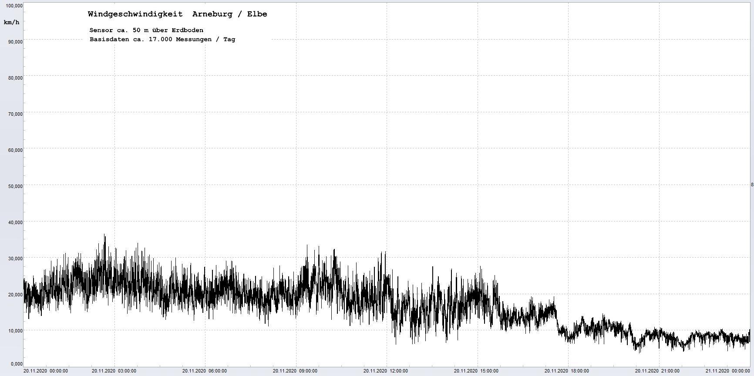This screenshot has height=376, width=754.
Task: Click the 20.11.2020 18:00:00 time label
Action: pyautogui.click(x=567, y=371)
